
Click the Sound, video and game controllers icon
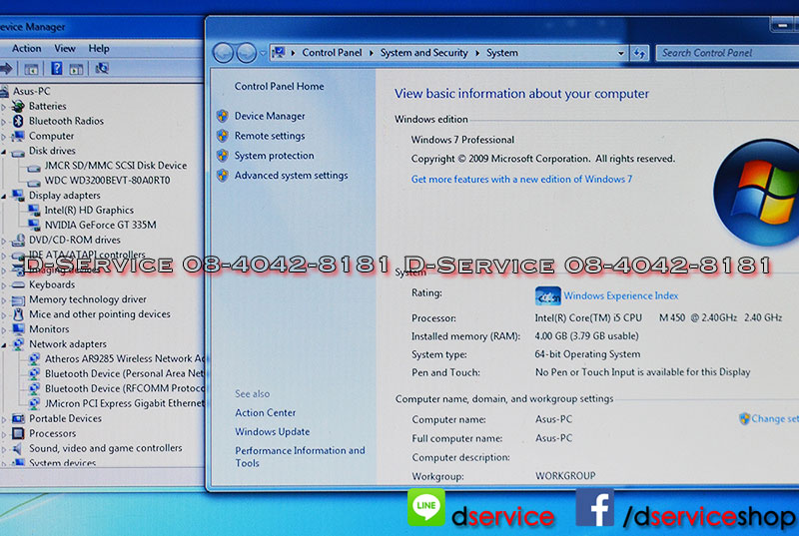click(18, 448)
